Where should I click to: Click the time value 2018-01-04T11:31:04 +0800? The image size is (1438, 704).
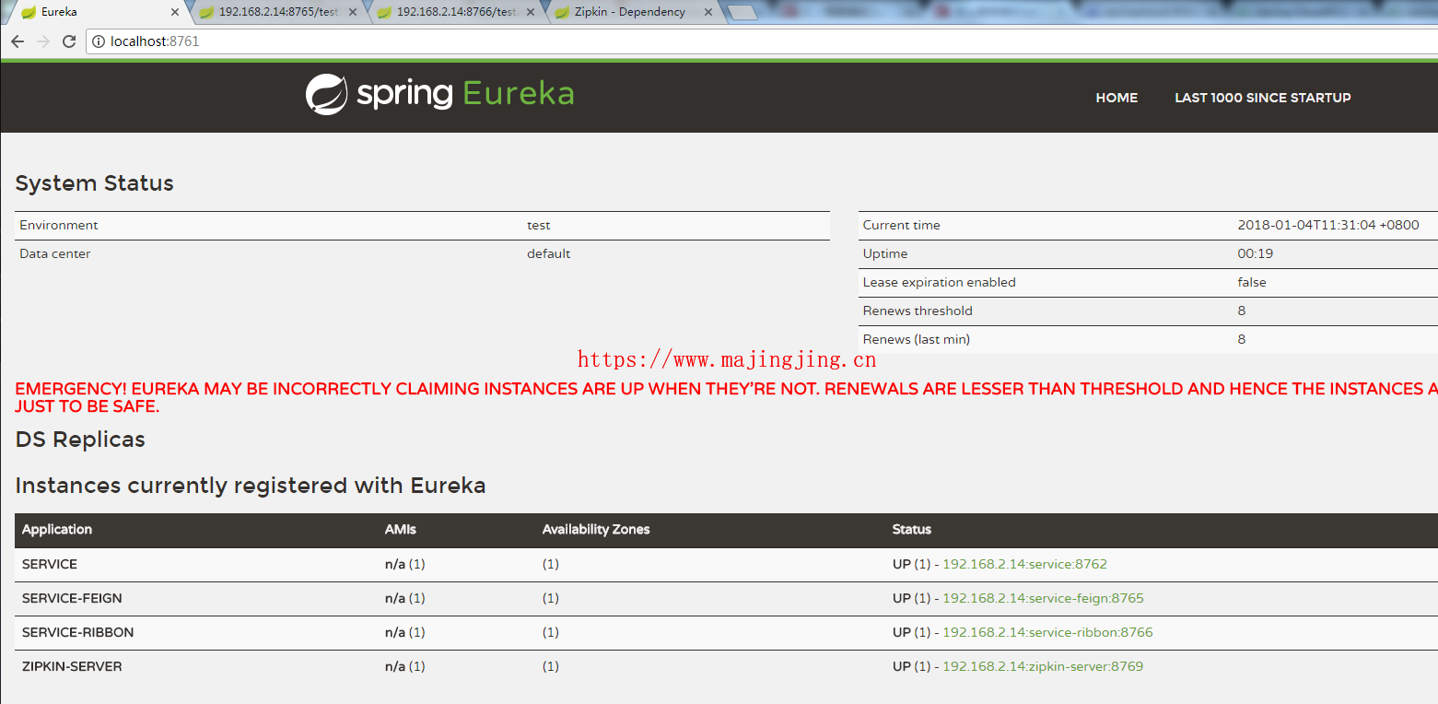coord(1328,226)
